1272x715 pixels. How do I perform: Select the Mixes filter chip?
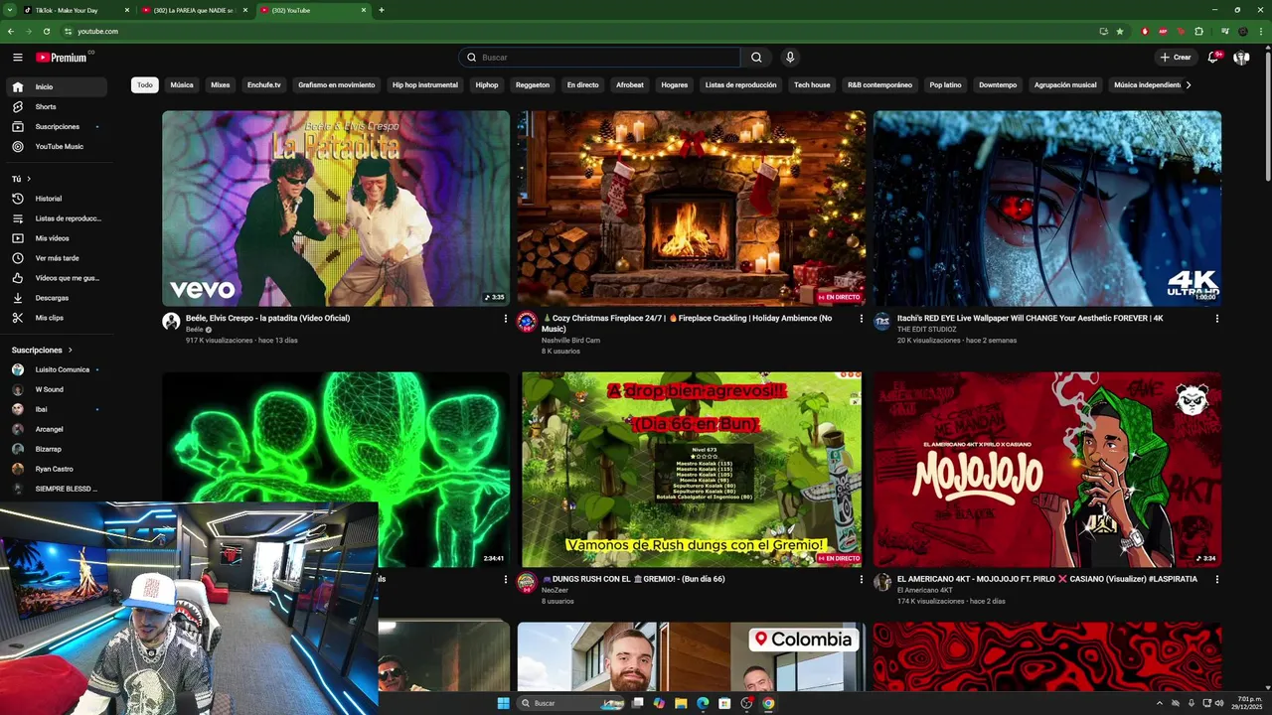(221, 85)
